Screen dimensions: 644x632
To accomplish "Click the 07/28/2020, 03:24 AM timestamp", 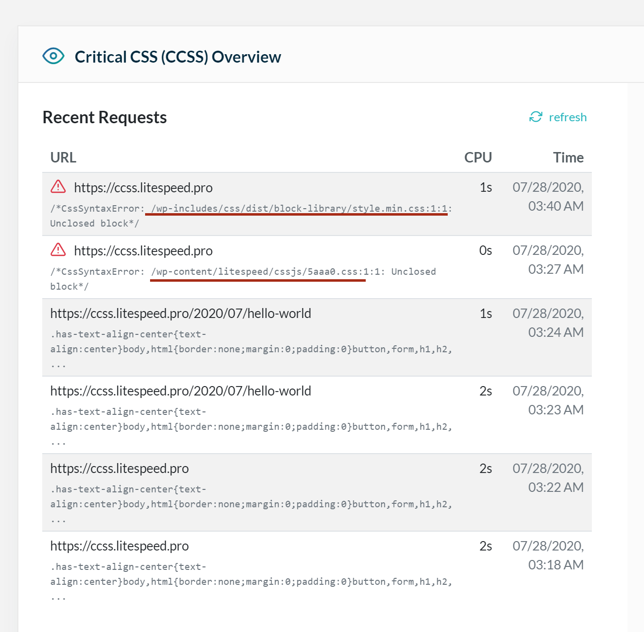I will click(x=548, y=323).
